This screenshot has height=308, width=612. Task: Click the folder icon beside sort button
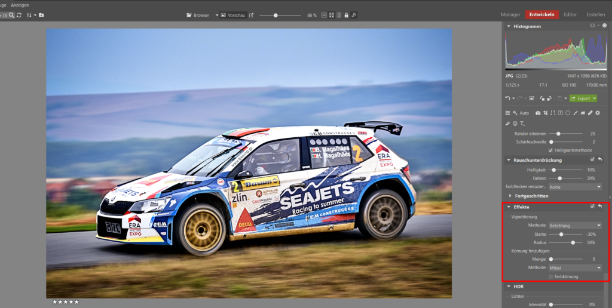click(x=41, y=15)
